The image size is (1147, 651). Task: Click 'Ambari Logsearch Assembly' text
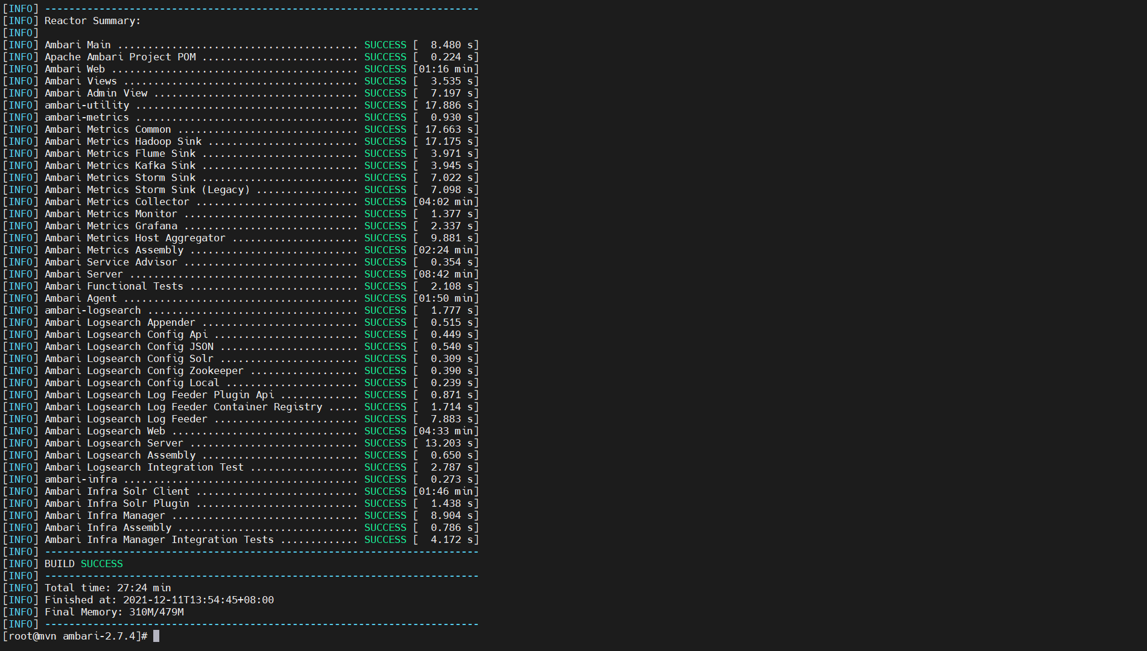[120, 455]
